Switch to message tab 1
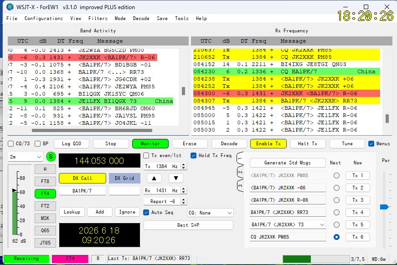Screen dimensions: 397x265 240,158
